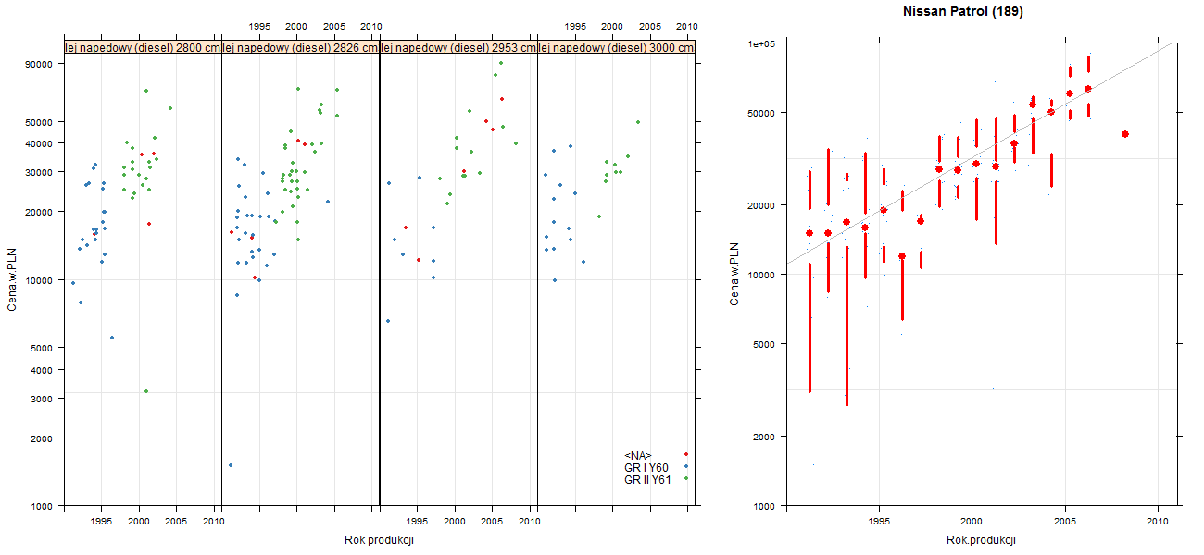
Task: Click the 1995 tick label under the right chart
Action: 878,521
